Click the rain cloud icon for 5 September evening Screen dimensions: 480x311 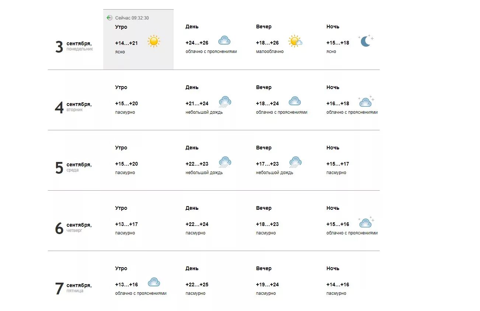click(295, 162)
